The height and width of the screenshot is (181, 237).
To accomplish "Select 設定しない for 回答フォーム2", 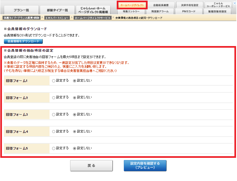I will click(75, 97).
